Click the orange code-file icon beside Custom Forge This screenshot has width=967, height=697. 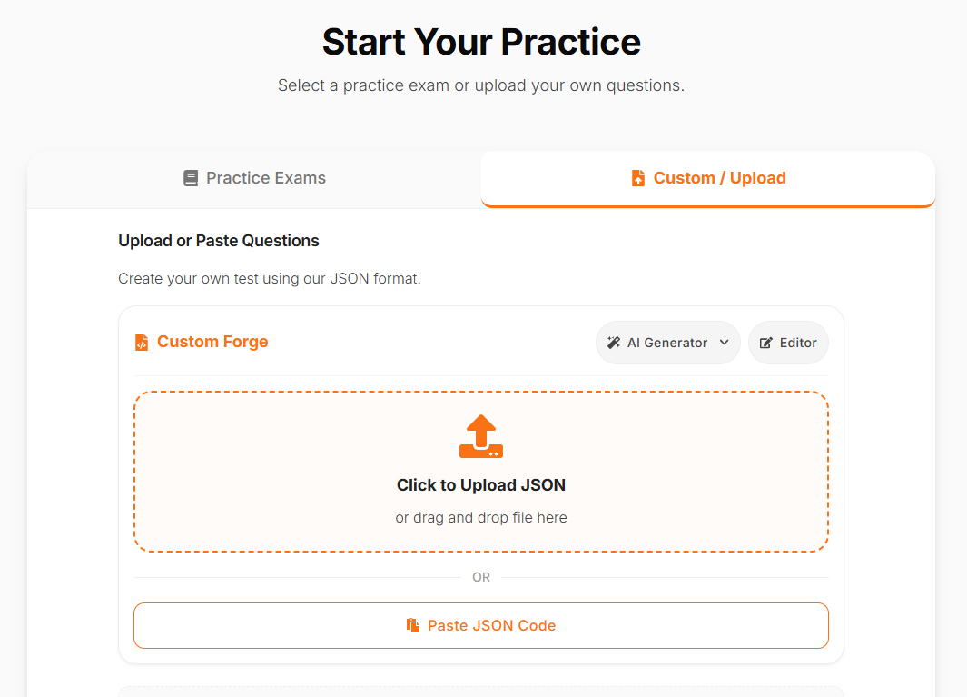pyautogui.click(x=141, y=343)
